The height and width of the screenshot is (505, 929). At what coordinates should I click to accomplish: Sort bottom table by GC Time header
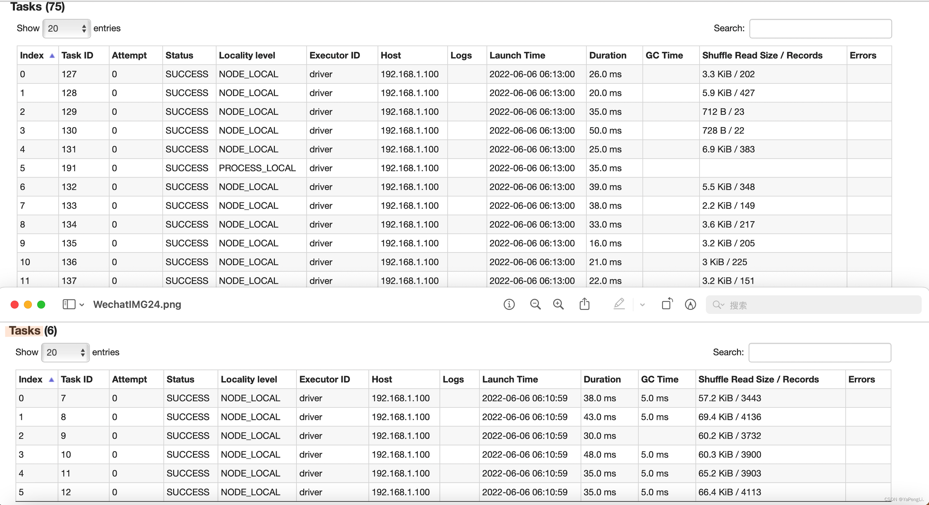659,379
